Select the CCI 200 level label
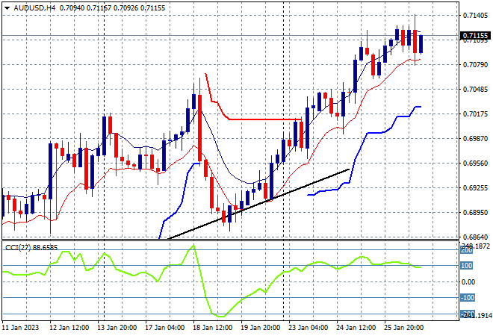 (x=466, y=251)
